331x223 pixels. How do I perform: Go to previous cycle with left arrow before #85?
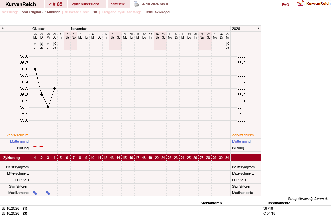pos(50,4)
